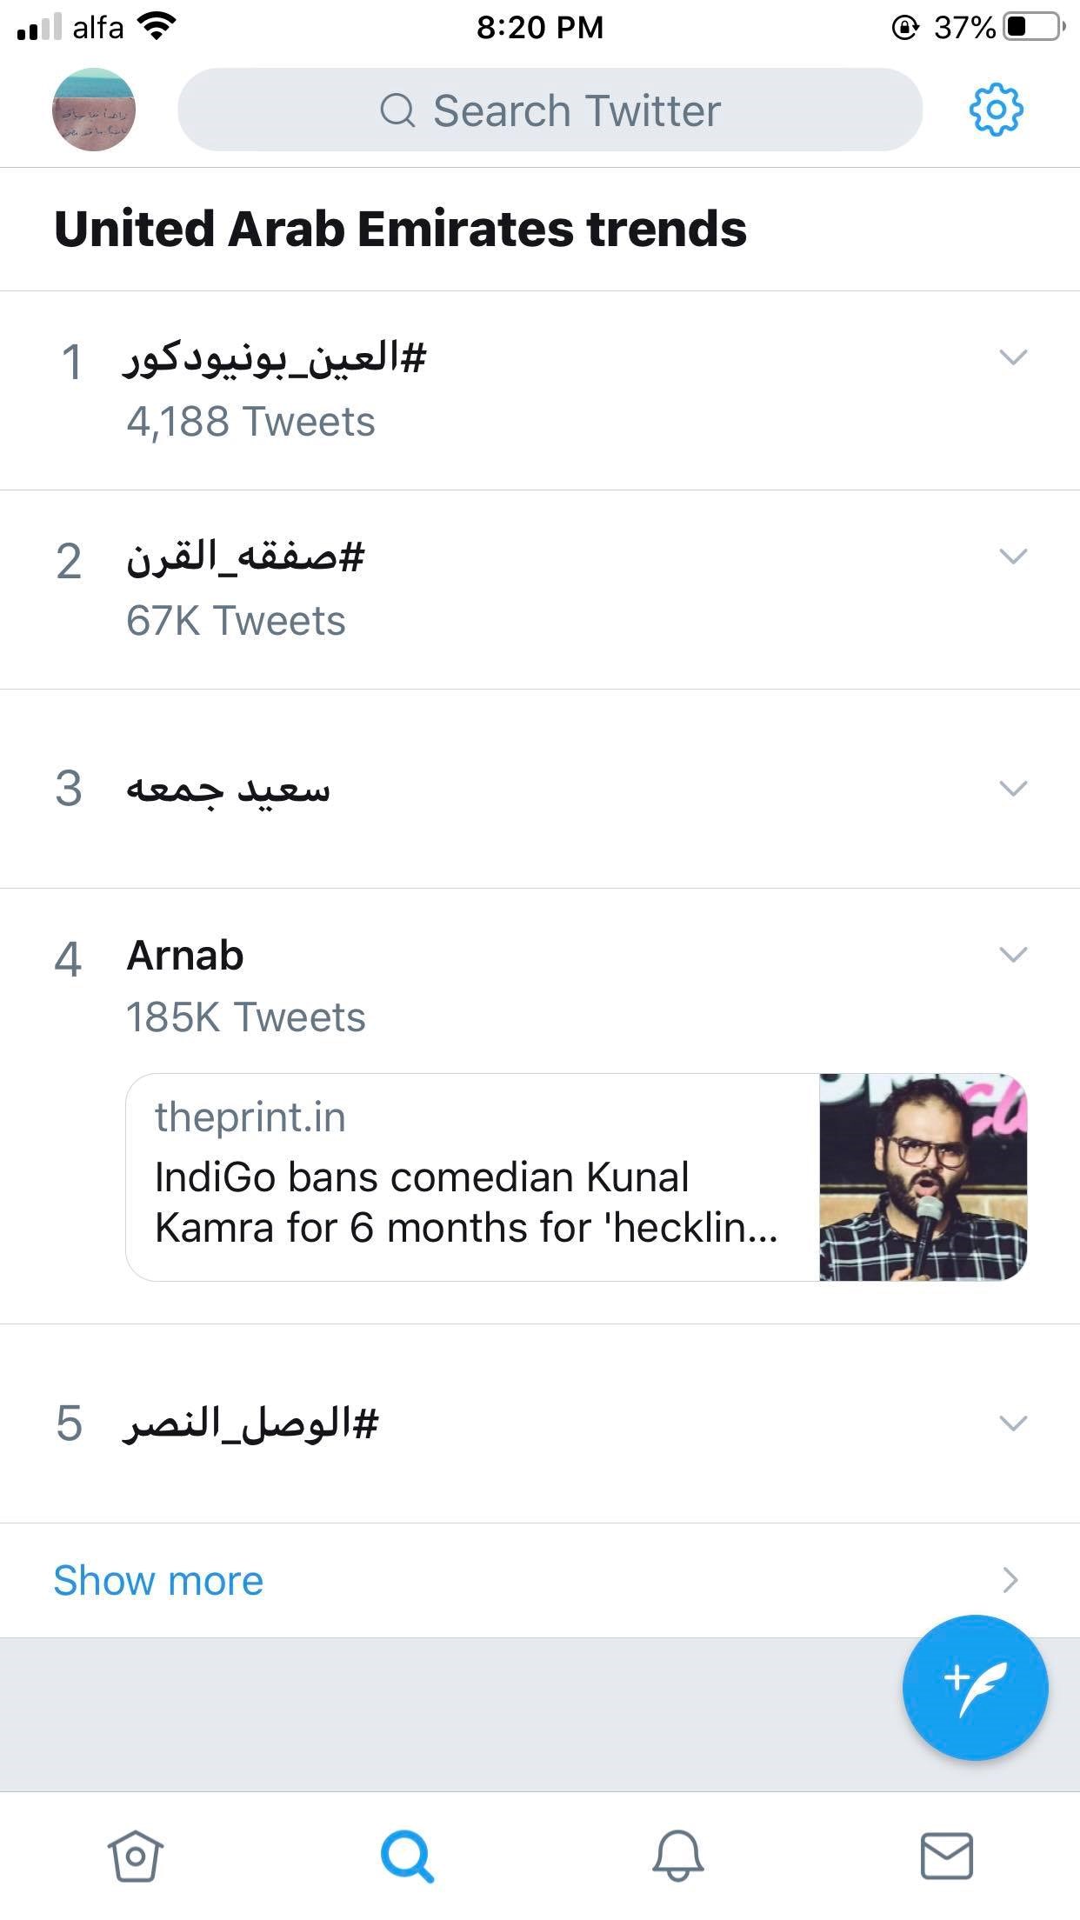Tap the profile avatar picture
Screen dimensions: 1080x1920
94,110
